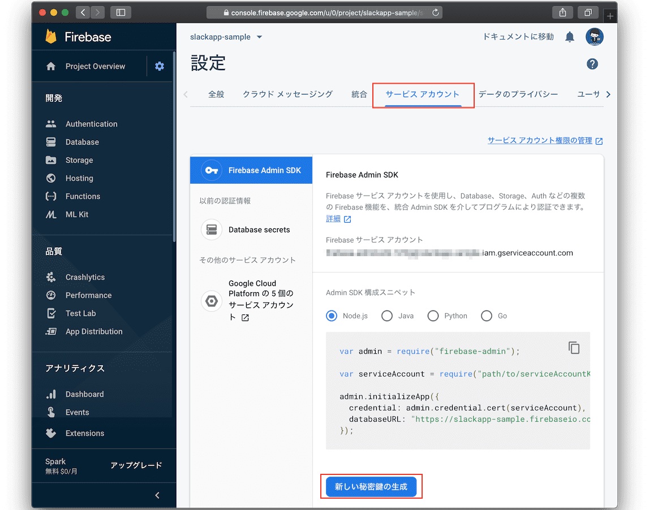Click browser share icon
649x510 pixels.
click(x=562, y=13)
